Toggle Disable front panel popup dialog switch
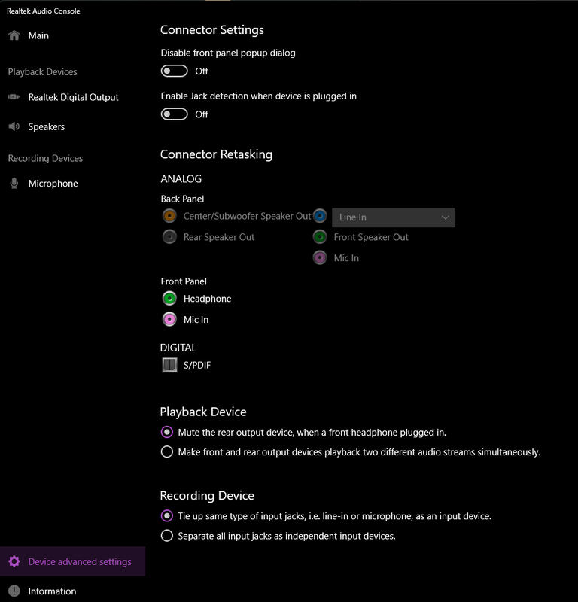Screen dimensions: 578x602 [175, 71]
